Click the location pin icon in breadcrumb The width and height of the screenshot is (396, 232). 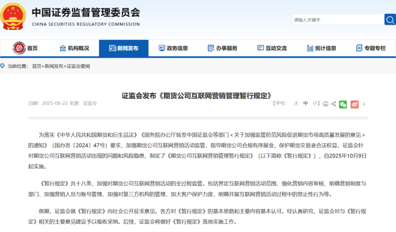[x=2, y=66]
